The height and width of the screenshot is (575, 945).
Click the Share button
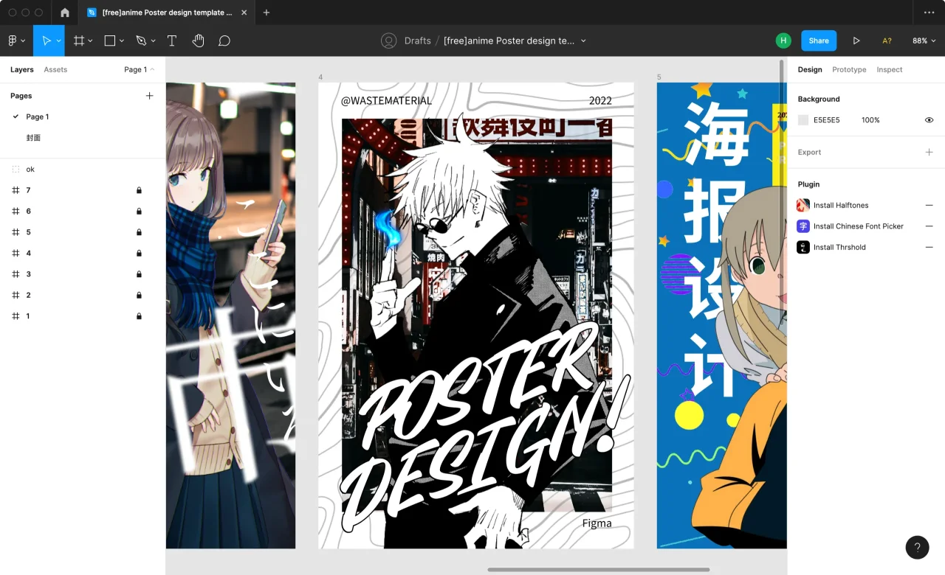[x=819, y=41]
